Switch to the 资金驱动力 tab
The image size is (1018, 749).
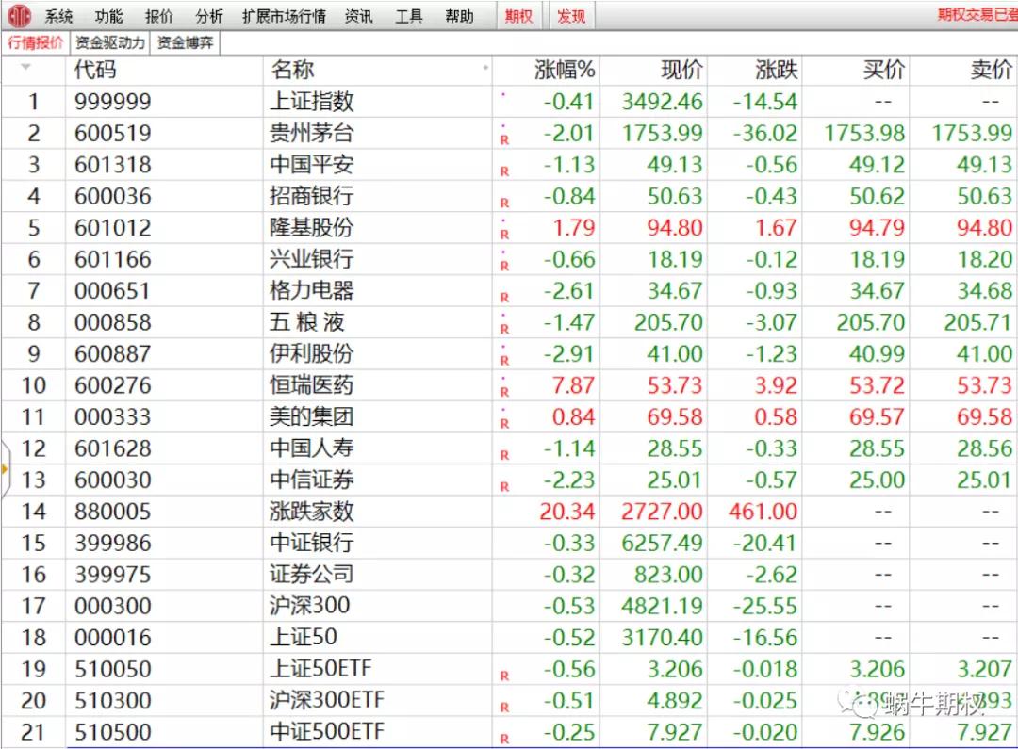(109, 42)
